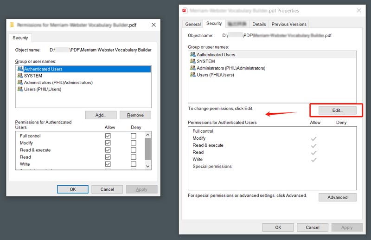Click SYSTEM group icon in Properties window

coord(193,61)
